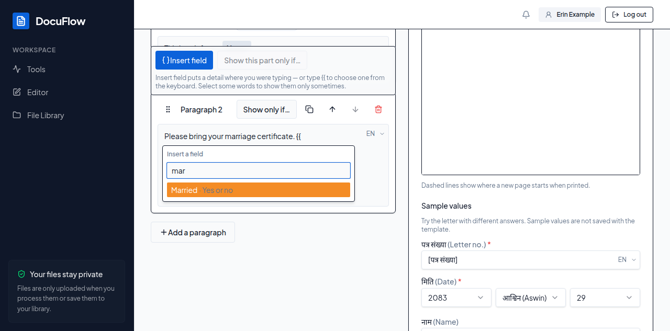The image size is (670, 331).
Task: Click the 'Your files stay private' text
Action: click(66, 274)
